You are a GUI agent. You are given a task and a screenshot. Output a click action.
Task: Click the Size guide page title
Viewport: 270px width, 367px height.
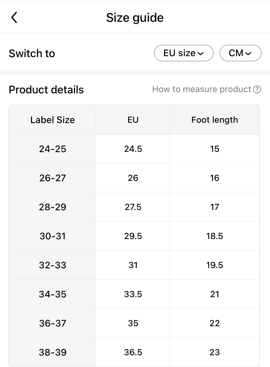click(135, 18)
